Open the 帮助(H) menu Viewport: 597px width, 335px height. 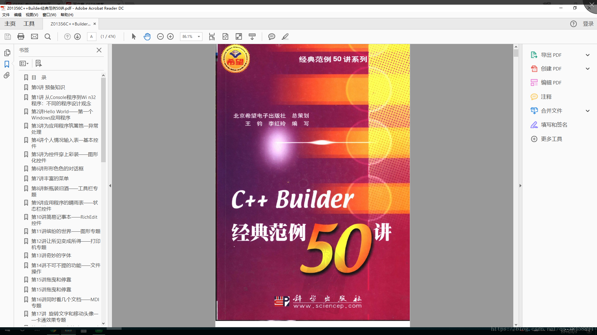67,15
